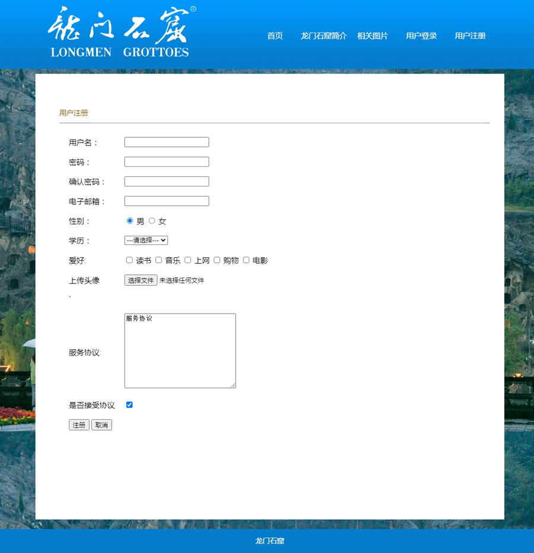Click the 未选择任何文件 status text
This screenshot has height=553, width=534.
[x=182, y=280]
